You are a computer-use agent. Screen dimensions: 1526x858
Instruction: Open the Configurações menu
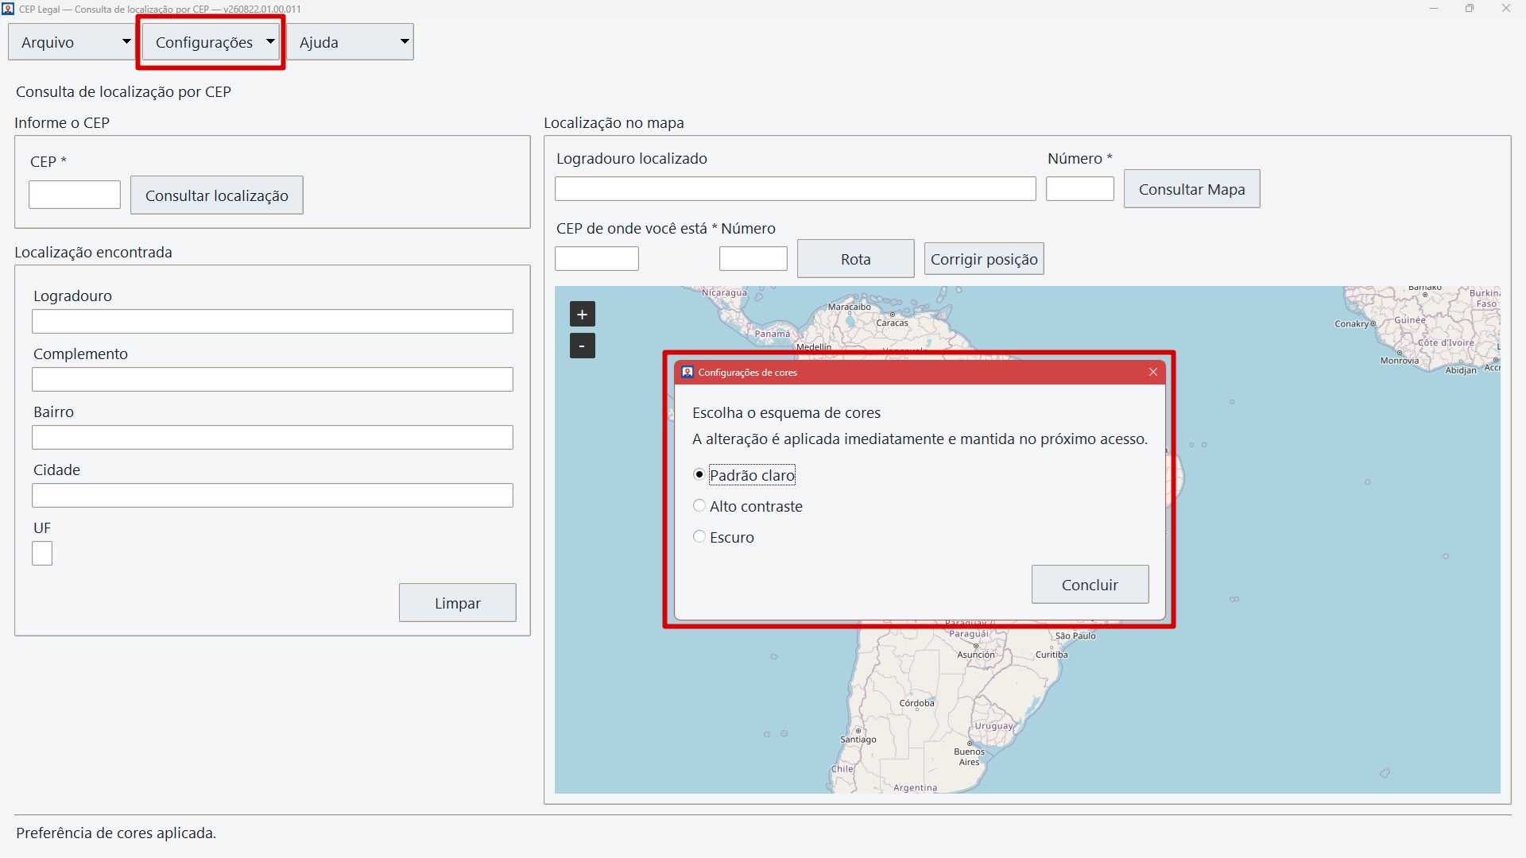[211, 42]
